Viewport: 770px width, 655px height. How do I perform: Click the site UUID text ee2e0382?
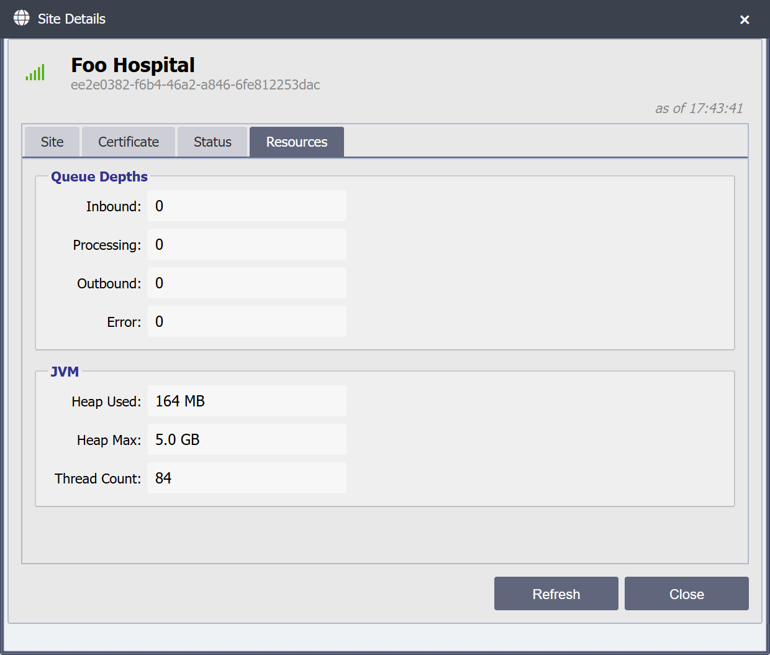[x=196, y=85]
